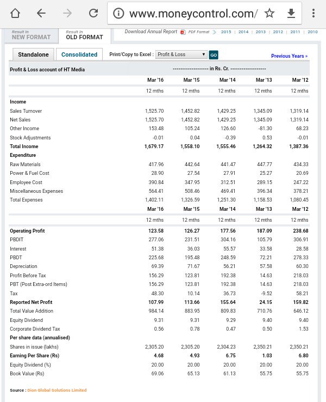
Task: Click the GO button
Action: coord(214,55)
